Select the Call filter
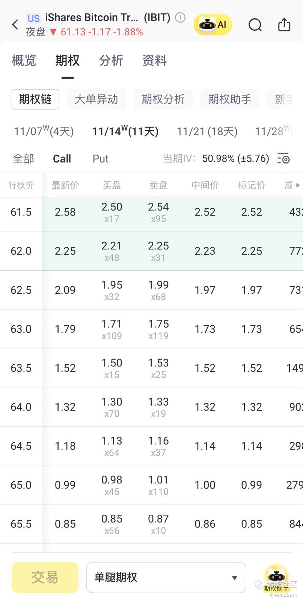Image resolution: width=303 pixels, height=602 pixels. pyautogui.click(x=62, y=159)
